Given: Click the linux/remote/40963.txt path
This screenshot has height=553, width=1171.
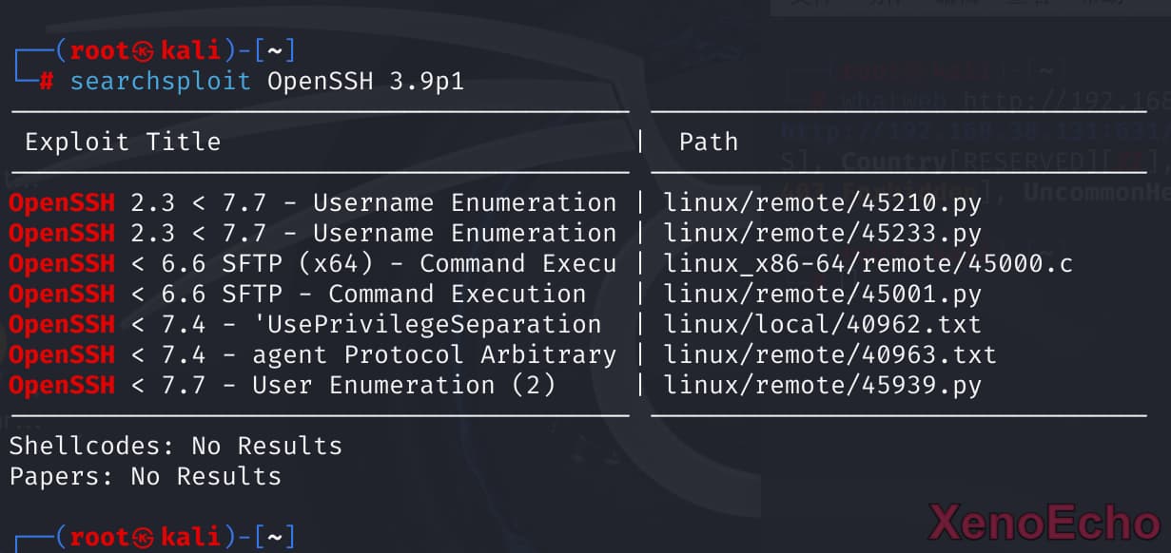Looking at the screenshot, I should (x=829, y=354).
